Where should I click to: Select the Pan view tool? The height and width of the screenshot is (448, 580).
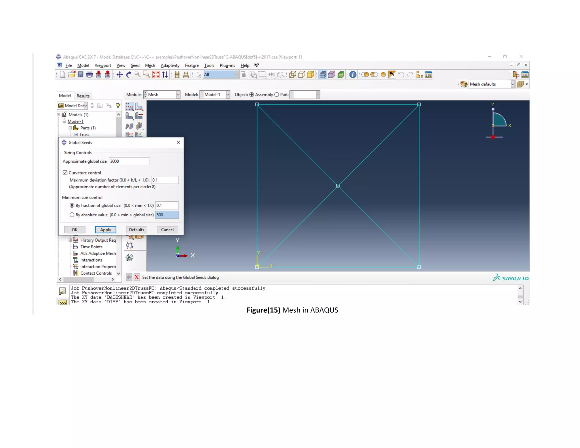click(x=120, y=75)
